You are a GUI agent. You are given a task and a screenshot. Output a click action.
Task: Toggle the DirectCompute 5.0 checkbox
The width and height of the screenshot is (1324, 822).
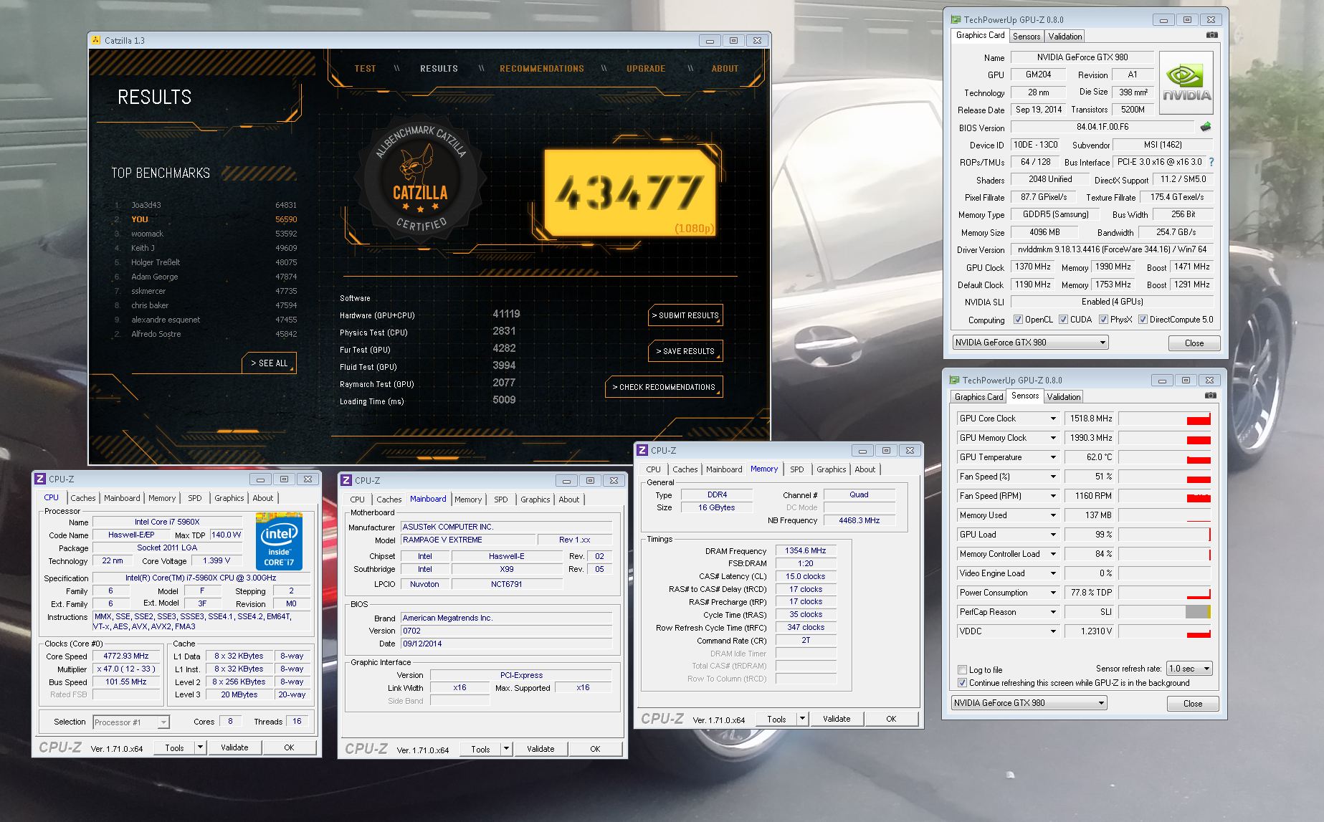pos(1143,320)
